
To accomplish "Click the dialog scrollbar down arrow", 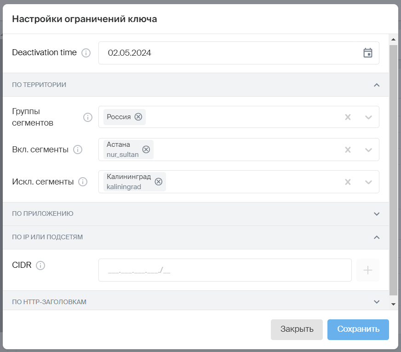I will tap(393, 304).
